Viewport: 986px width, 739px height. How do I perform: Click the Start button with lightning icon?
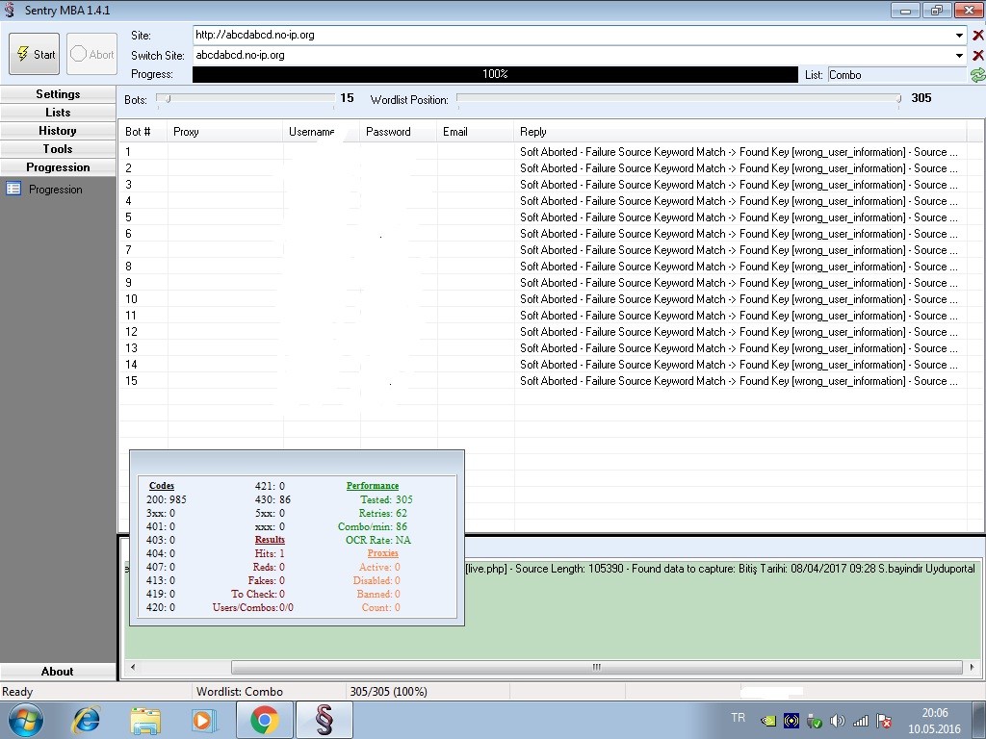[x=35, y=55]
